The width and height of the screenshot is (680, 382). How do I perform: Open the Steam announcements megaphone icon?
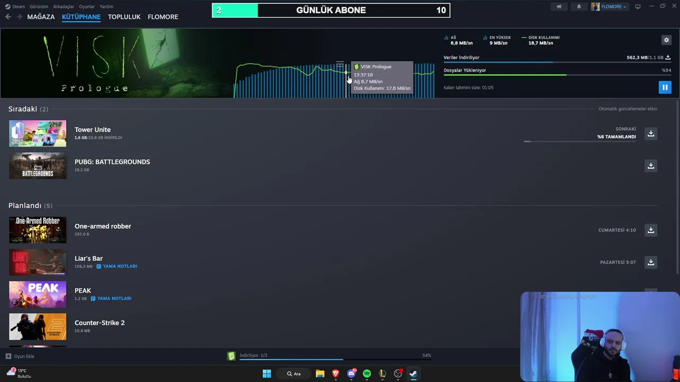[559, 6]
